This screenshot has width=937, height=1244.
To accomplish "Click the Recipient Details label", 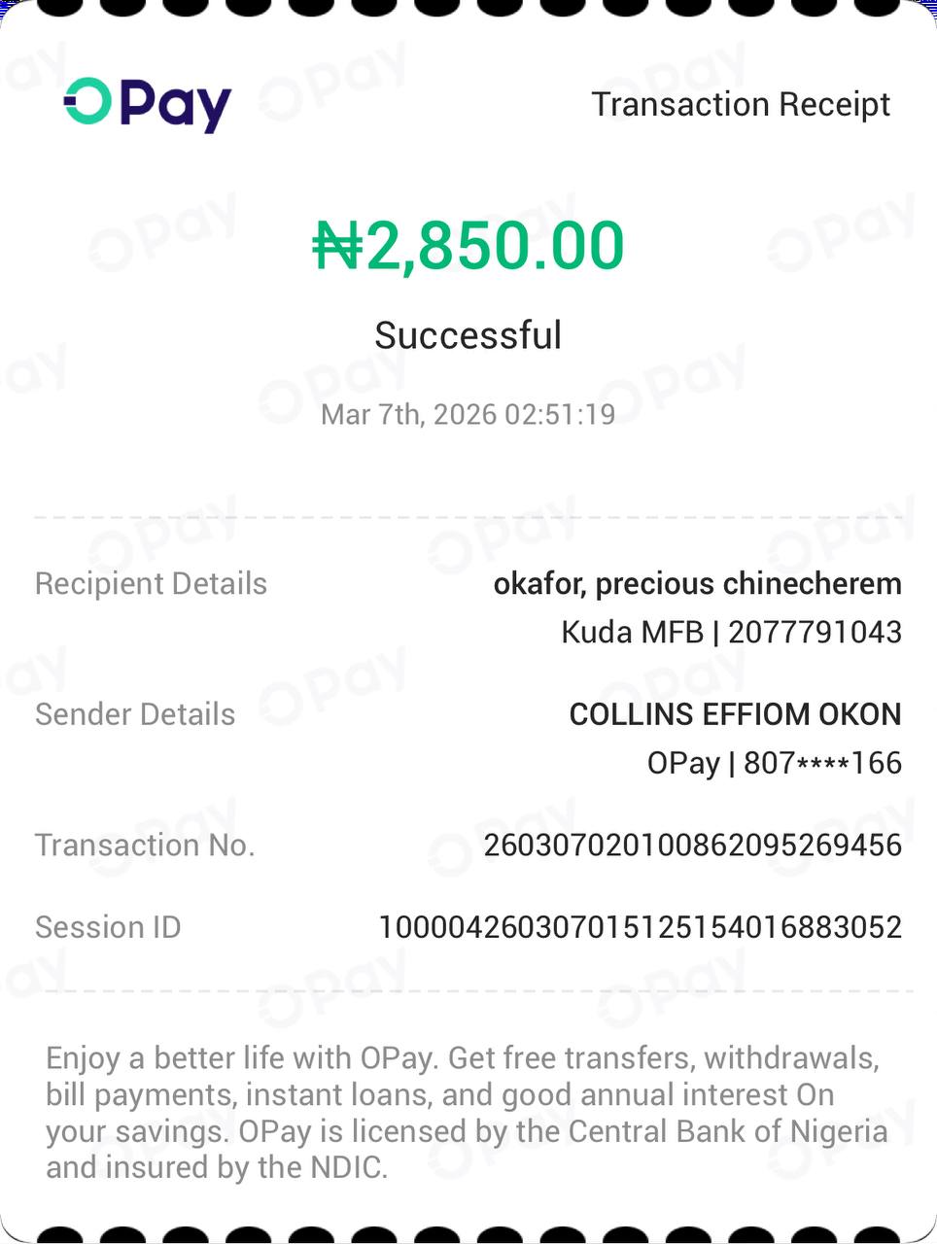I will pyautogui.click(x=151, y=583).
